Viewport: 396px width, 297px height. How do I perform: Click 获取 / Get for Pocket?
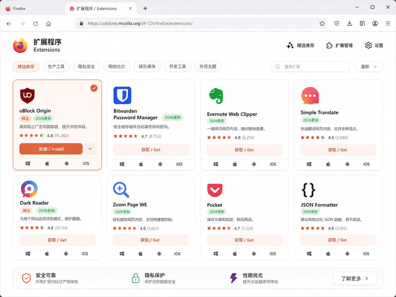tap(245, 240)
